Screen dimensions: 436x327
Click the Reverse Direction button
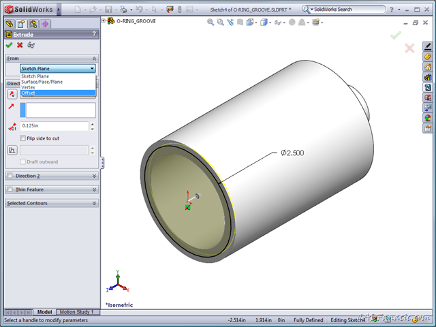[12, 94]
